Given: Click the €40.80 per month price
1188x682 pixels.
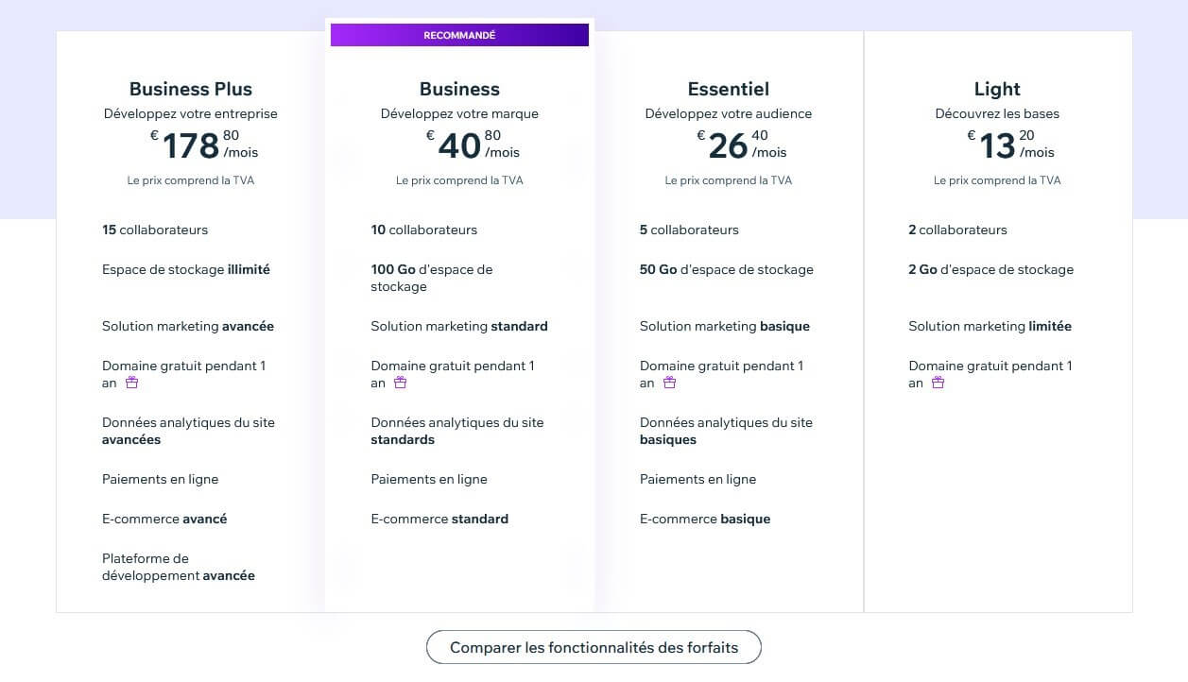Looking at the screenshot, I should point(473,145).
